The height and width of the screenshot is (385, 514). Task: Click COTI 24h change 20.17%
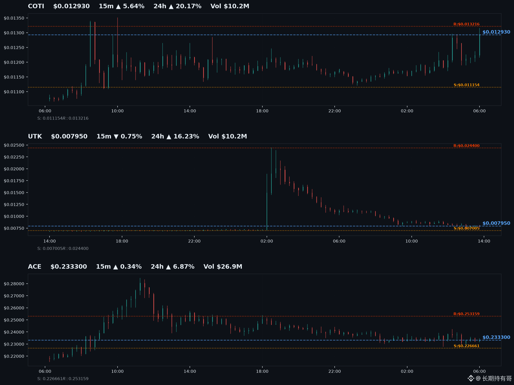[177, 6]
